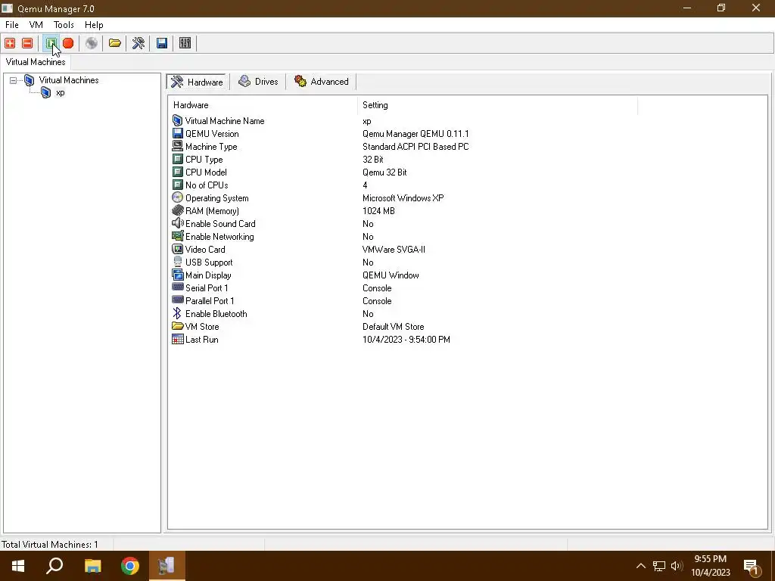Click the Standard ACPI PCI Based PC value
Screen dimensions: 775x581
(x=416, y=147)
